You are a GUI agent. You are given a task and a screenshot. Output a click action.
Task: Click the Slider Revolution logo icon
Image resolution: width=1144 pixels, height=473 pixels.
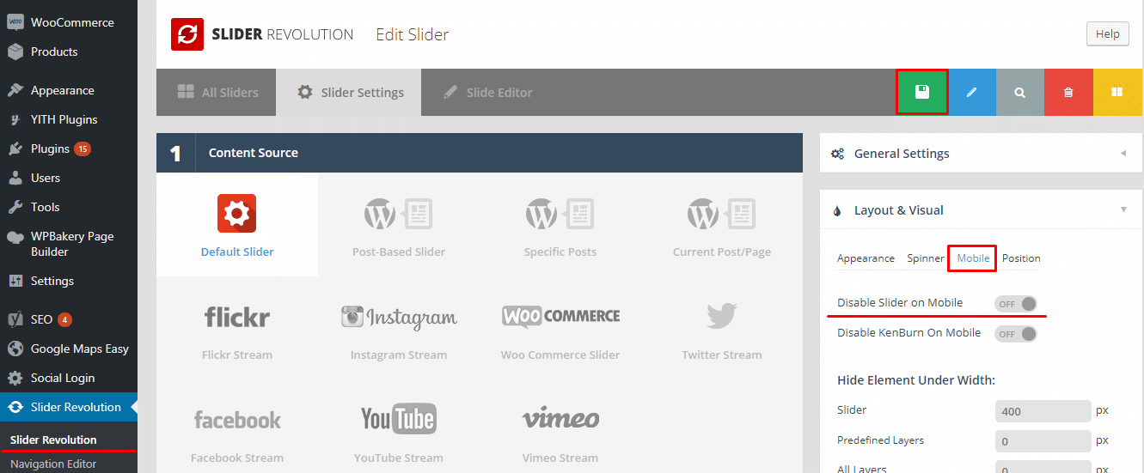pyautogui.click(x=187, y=34)
